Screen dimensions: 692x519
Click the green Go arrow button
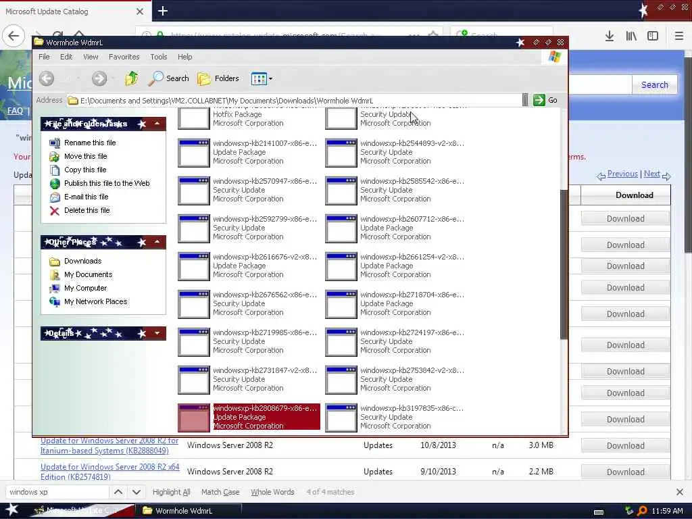click(x=539, y=100)
